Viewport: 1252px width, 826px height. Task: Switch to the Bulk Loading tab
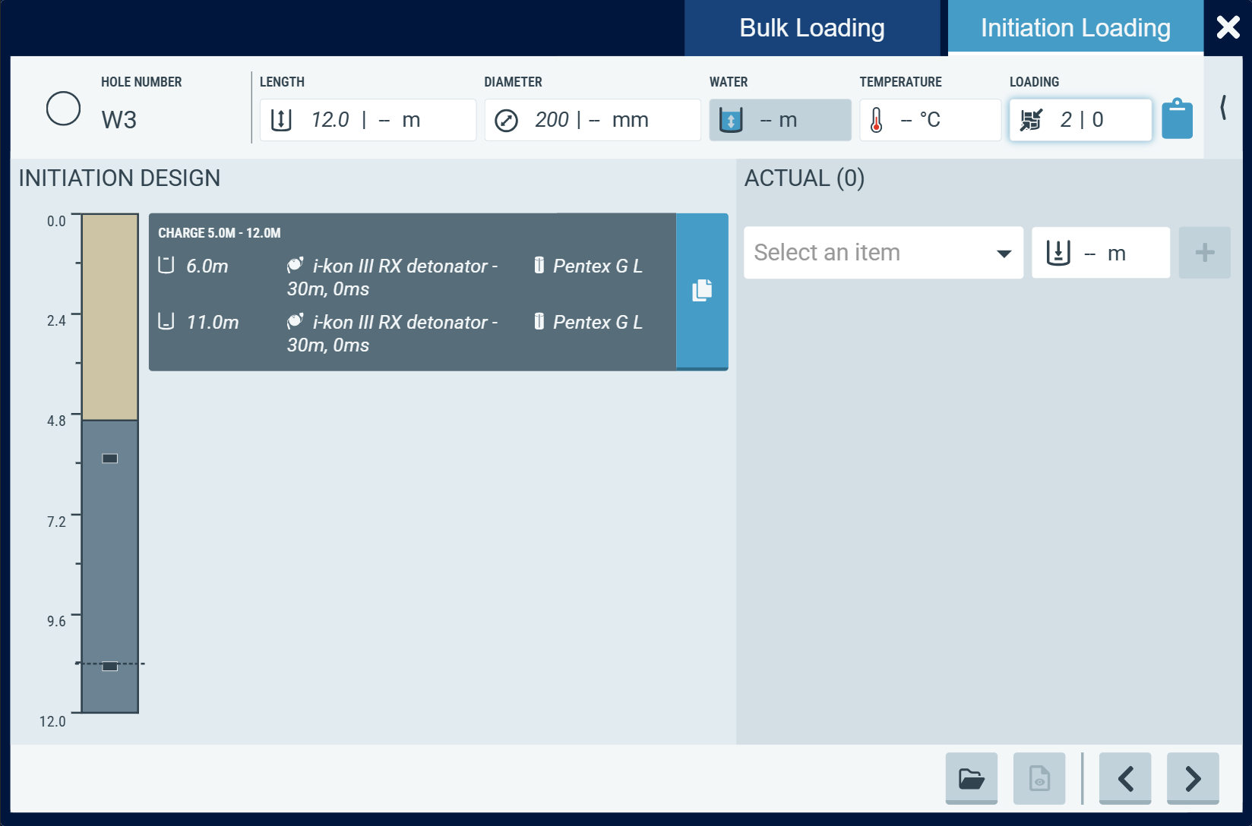pos(812,28)
